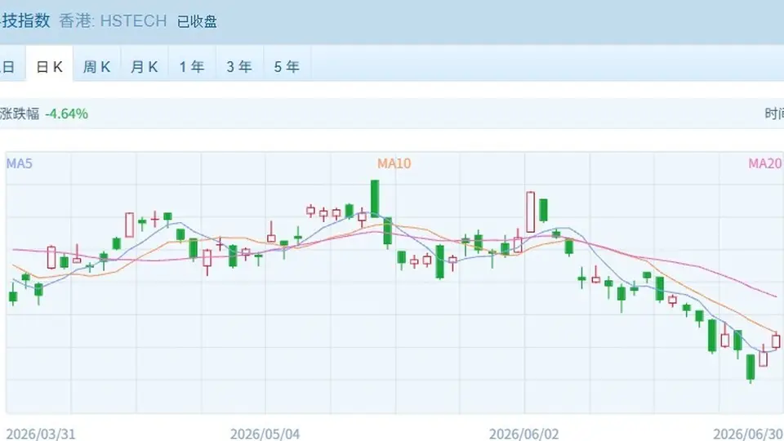The width and height of the screenshot is (784, 441).
Task: Click the -4.64% change value
Action: (x=66, y=114)
